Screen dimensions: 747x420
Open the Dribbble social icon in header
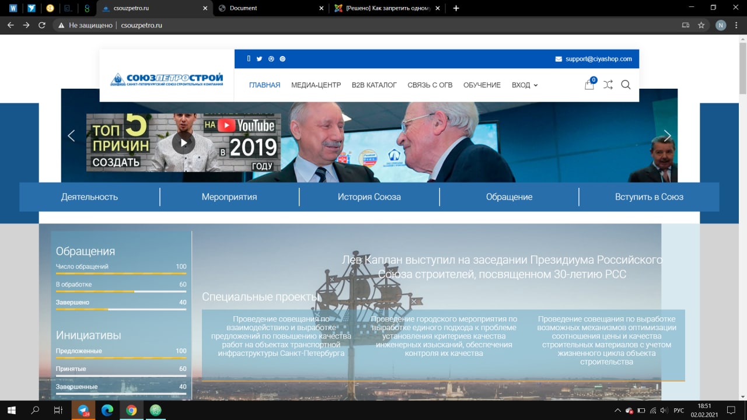271,59
